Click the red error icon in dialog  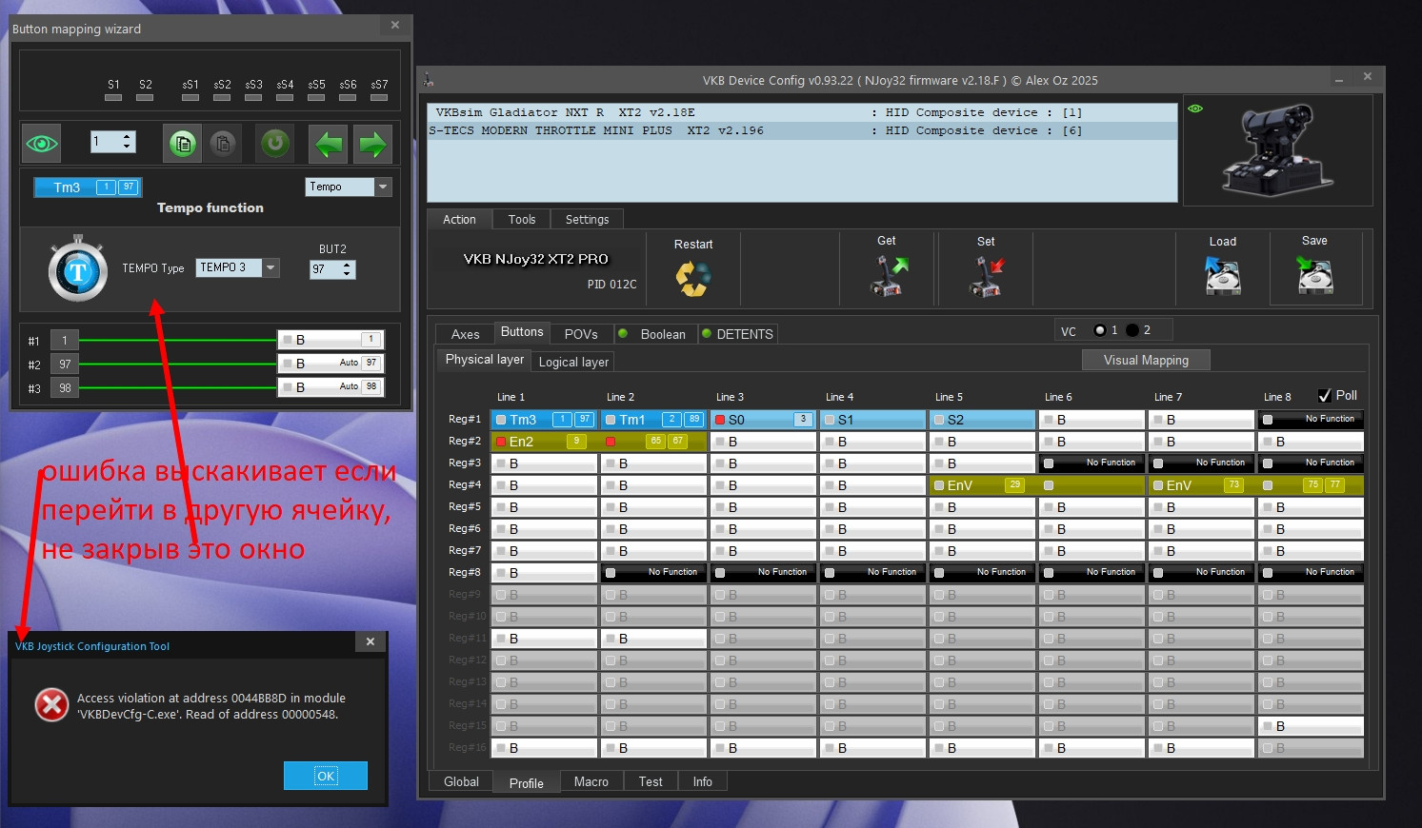pos(51,705)
